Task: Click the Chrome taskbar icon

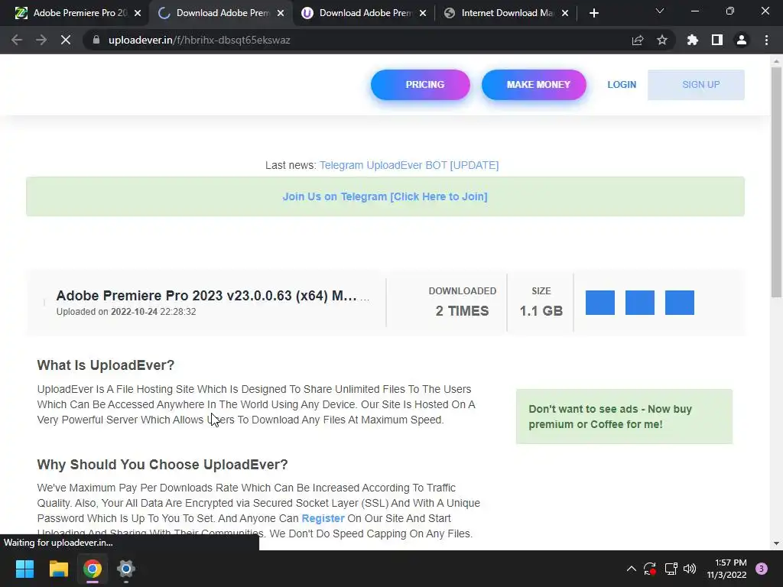Action: click(93, 569)
